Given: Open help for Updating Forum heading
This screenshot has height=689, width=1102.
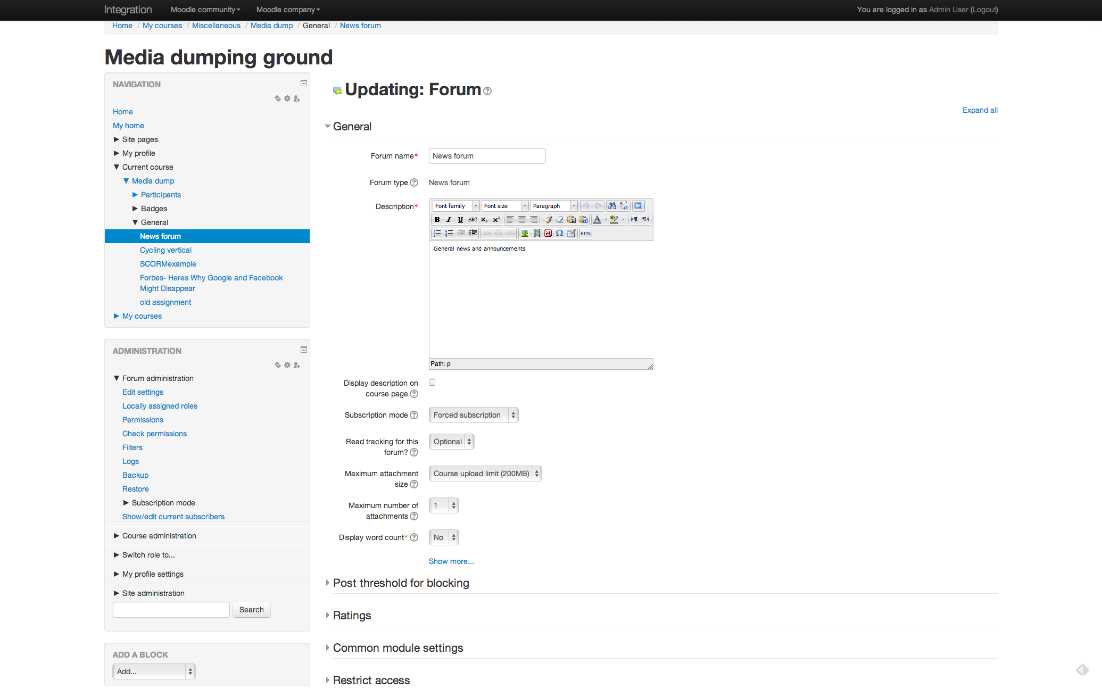Looking at the screenshot, I should click(x=487, y=91).
